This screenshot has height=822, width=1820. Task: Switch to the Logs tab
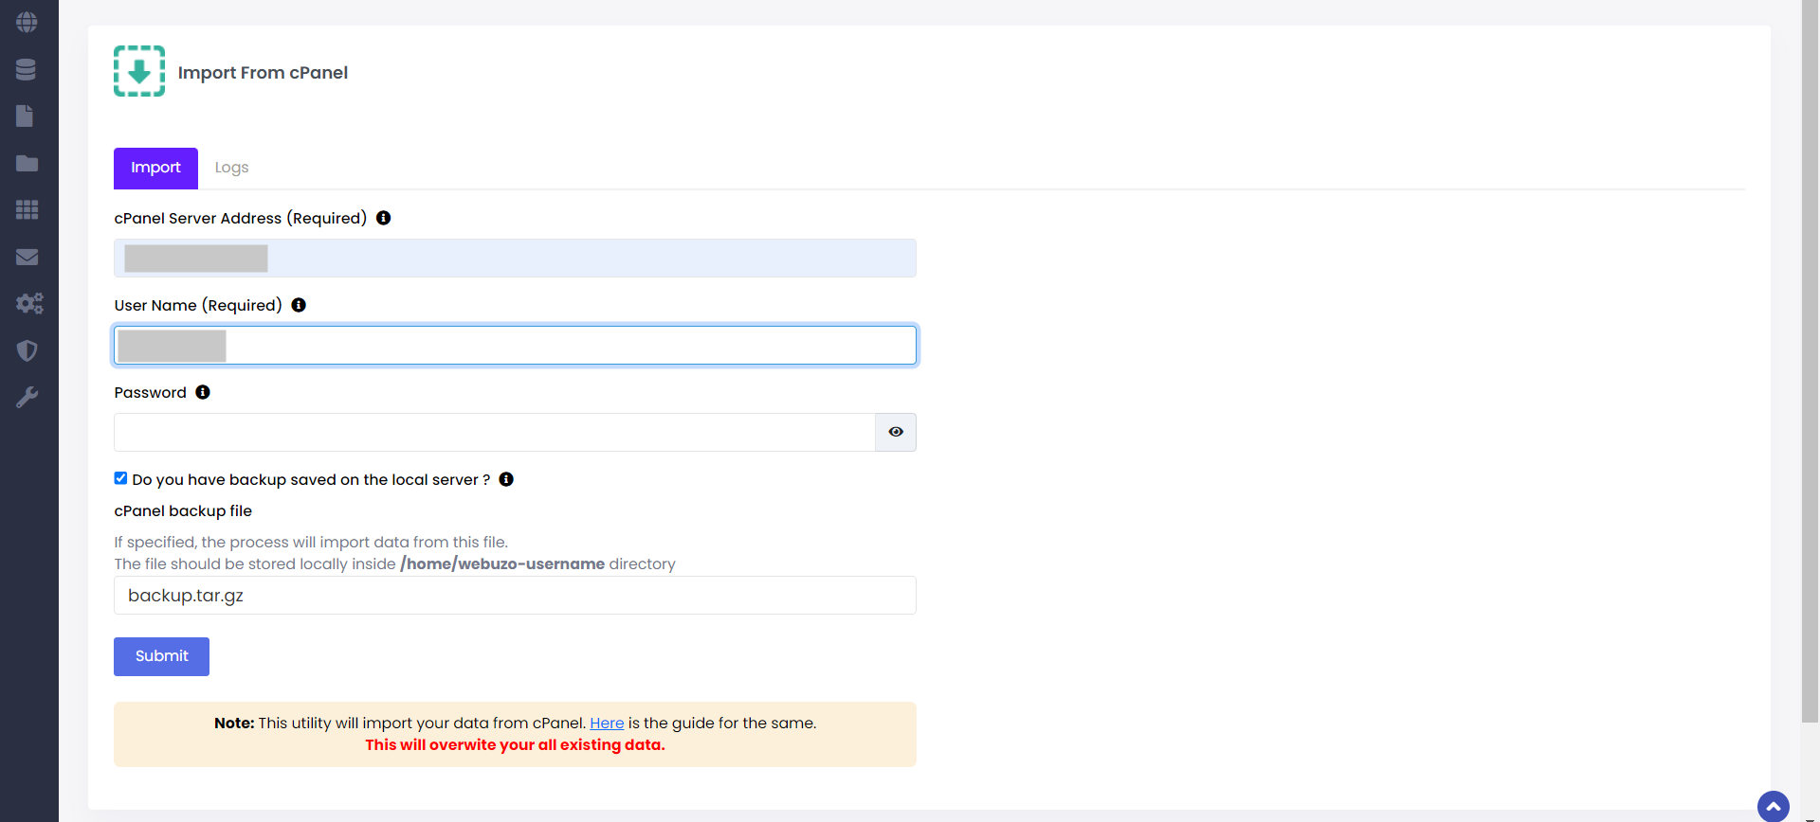(x=231, y=168)
